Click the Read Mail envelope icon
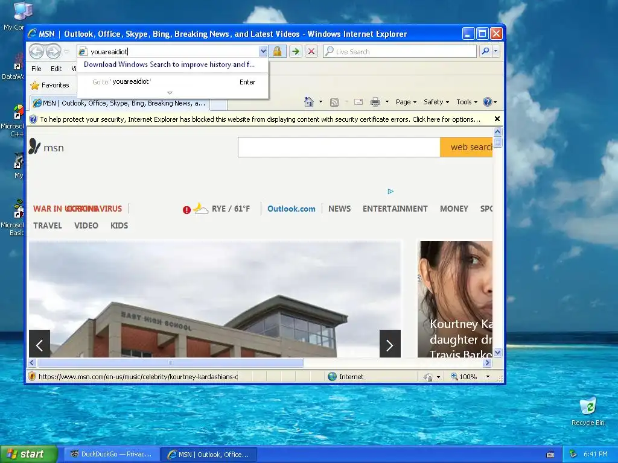Viewport: 618px width, 463px height. pos(358,102)
